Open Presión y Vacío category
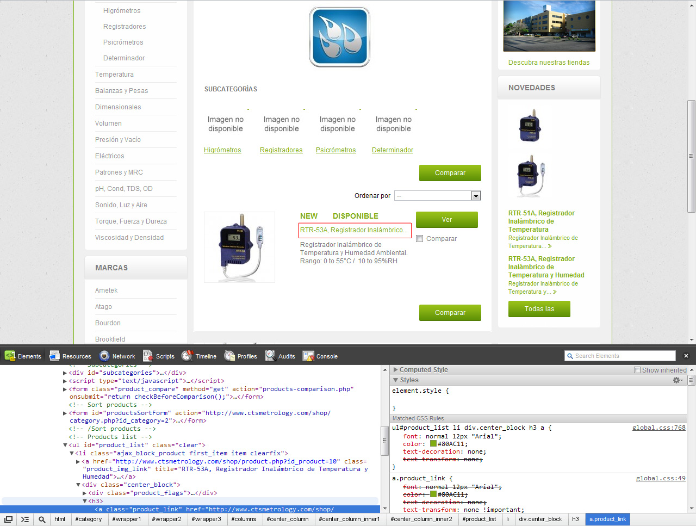696x526 pixels. (118, 140)
